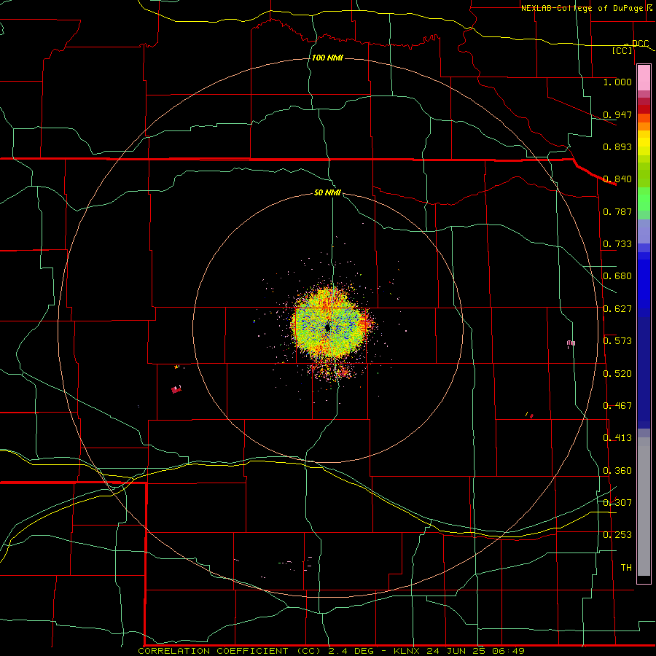Click the 0.947 value on the color scale
656x656 pixels.
click(617, 114)
